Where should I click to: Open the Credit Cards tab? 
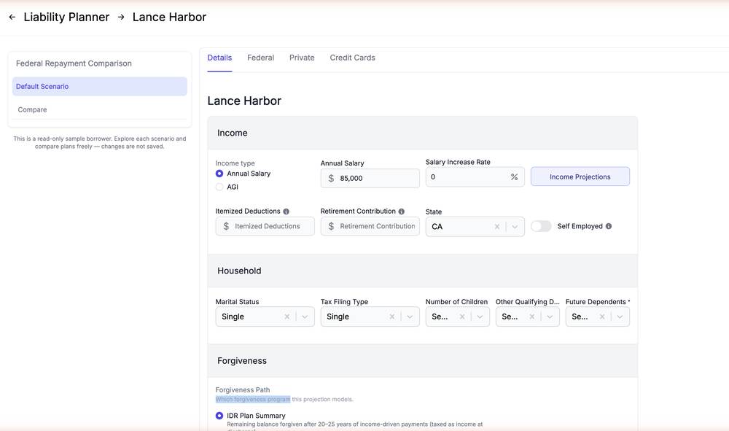click(352, 58)
